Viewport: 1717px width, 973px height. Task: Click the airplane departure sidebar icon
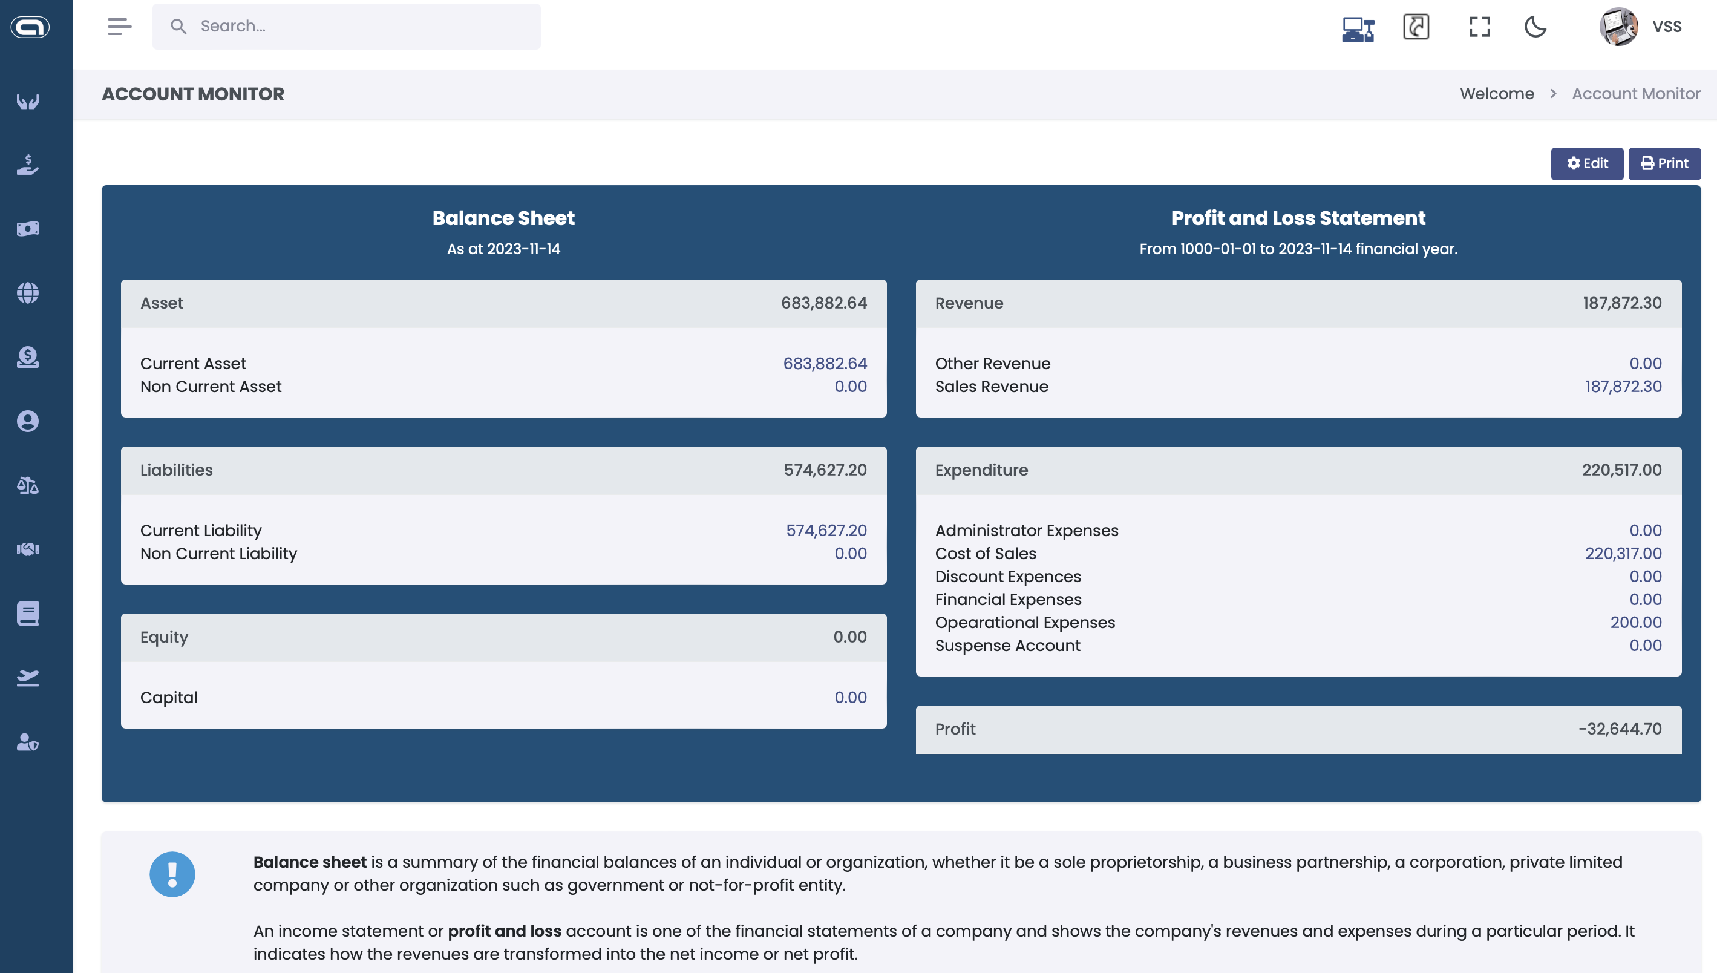tap(27, 678)
